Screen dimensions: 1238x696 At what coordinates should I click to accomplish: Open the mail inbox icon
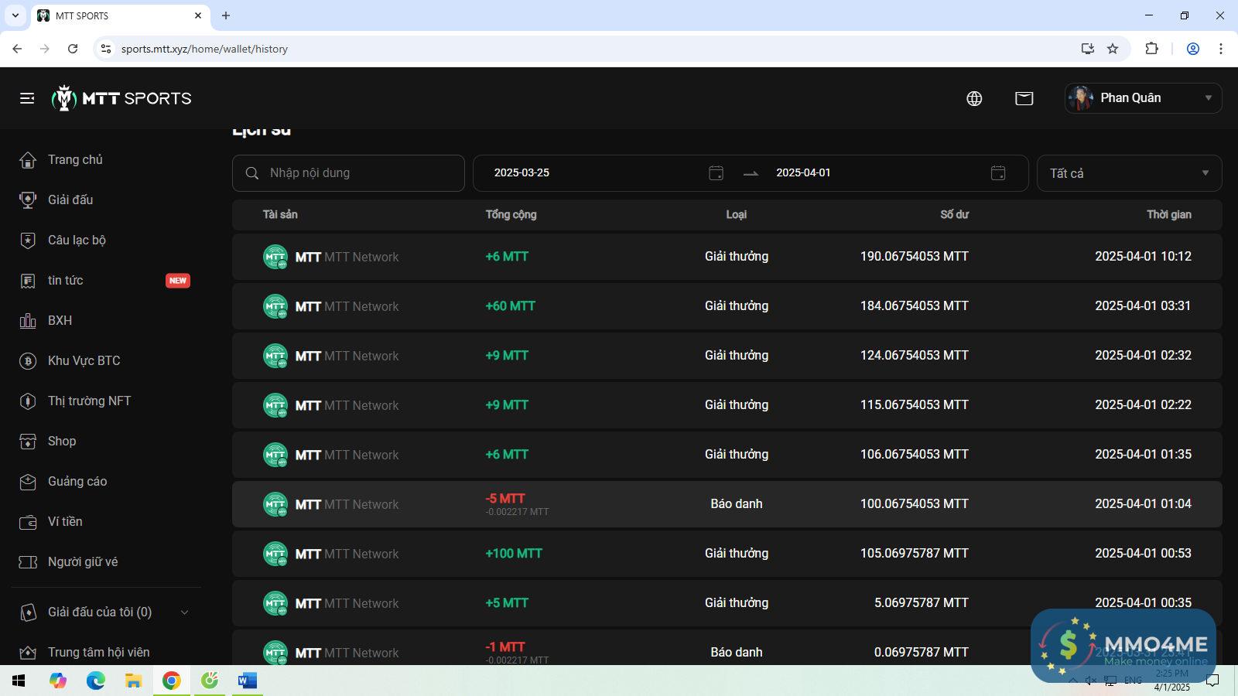tap(1024, 98)
